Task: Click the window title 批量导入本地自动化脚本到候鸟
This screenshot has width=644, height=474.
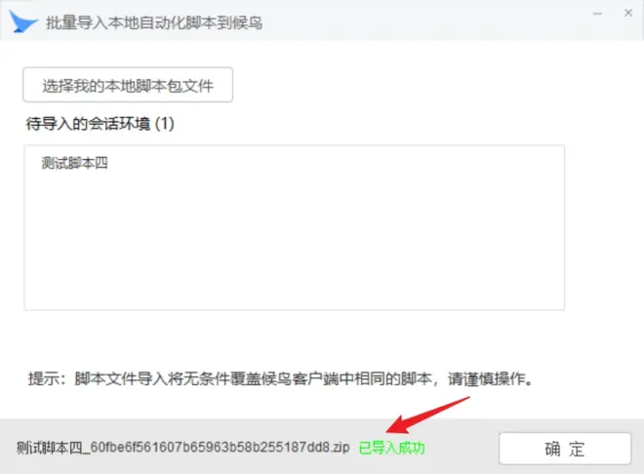Action: [154, 22]
